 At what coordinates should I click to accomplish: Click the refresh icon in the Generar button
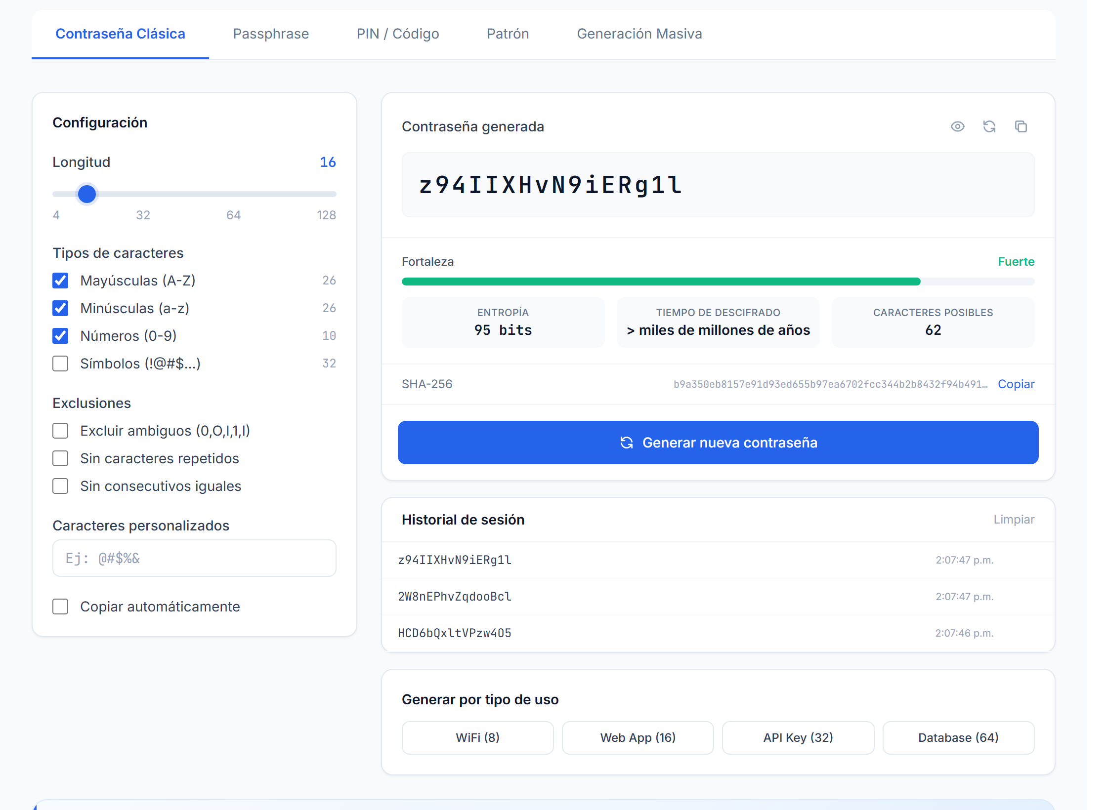(627, 443)
